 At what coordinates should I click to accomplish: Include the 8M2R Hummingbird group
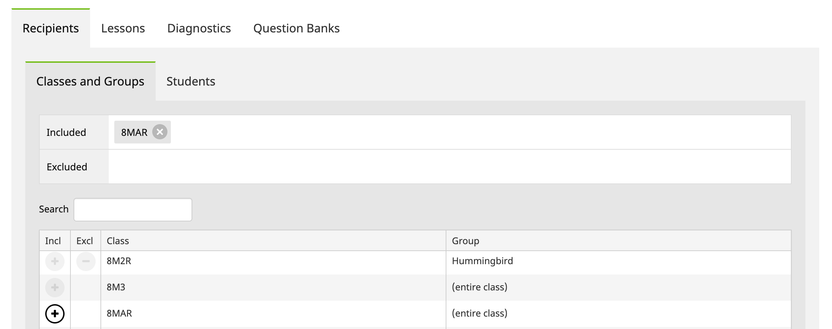coord(55,261)
